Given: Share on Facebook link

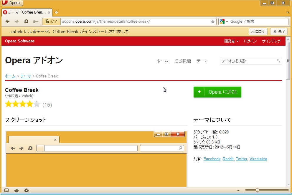Looking at the screenshot, I should point(212,159).
